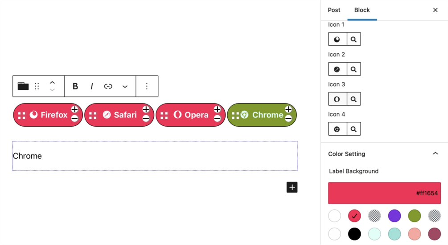
Task: Move block up with arrow
Action: (x=52, y=83)
